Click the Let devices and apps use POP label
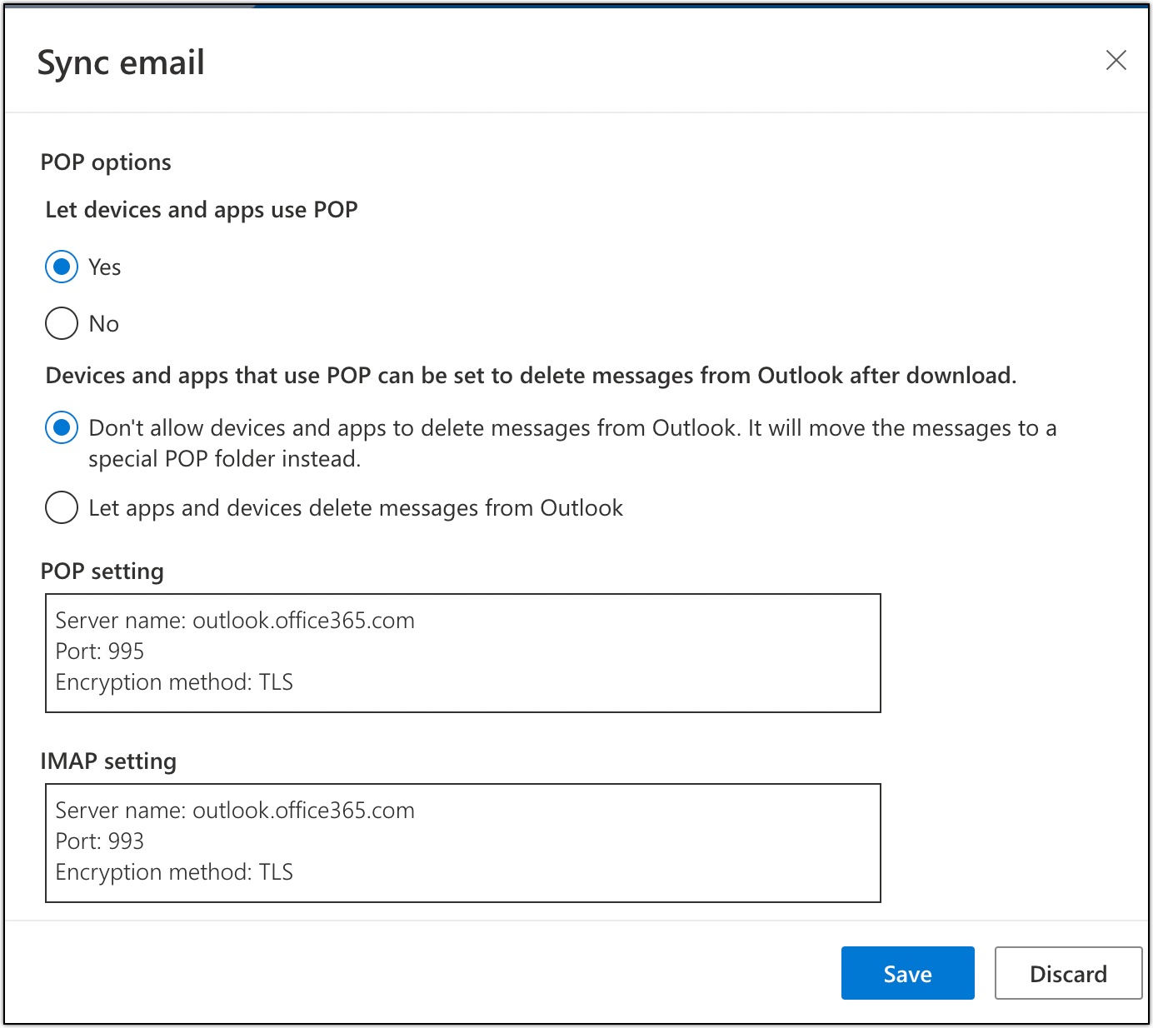The width and height of the screenshot is (1153, 1028). (202, 210)
